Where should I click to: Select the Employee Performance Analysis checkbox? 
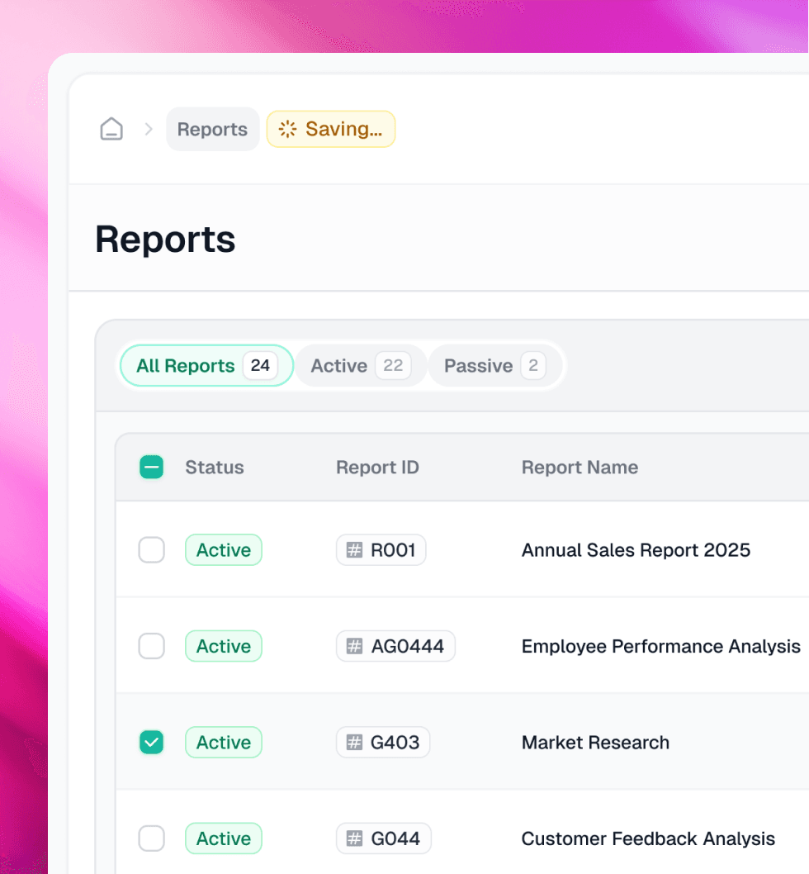tap(151, 646)
